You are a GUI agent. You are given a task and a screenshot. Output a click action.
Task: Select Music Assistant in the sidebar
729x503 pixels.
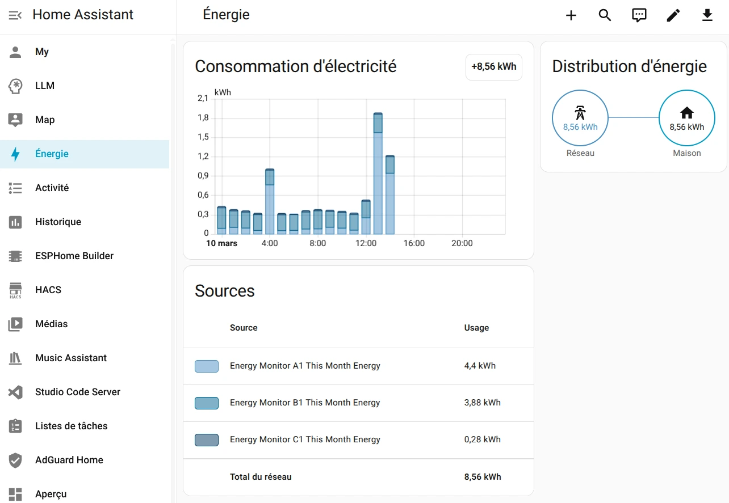(71, 358)
